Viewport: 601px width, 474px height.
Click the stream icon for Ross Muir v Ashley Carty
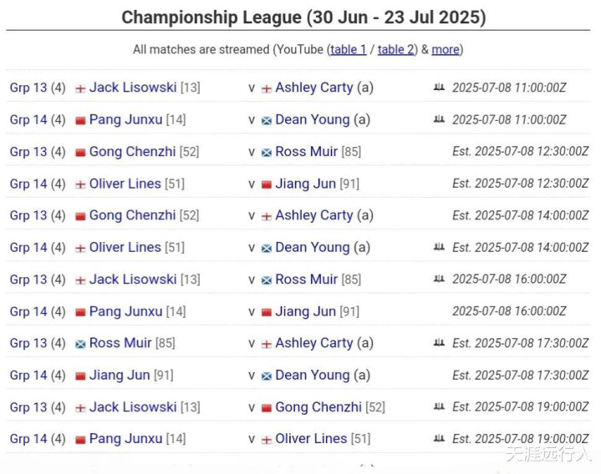[439, 343]
